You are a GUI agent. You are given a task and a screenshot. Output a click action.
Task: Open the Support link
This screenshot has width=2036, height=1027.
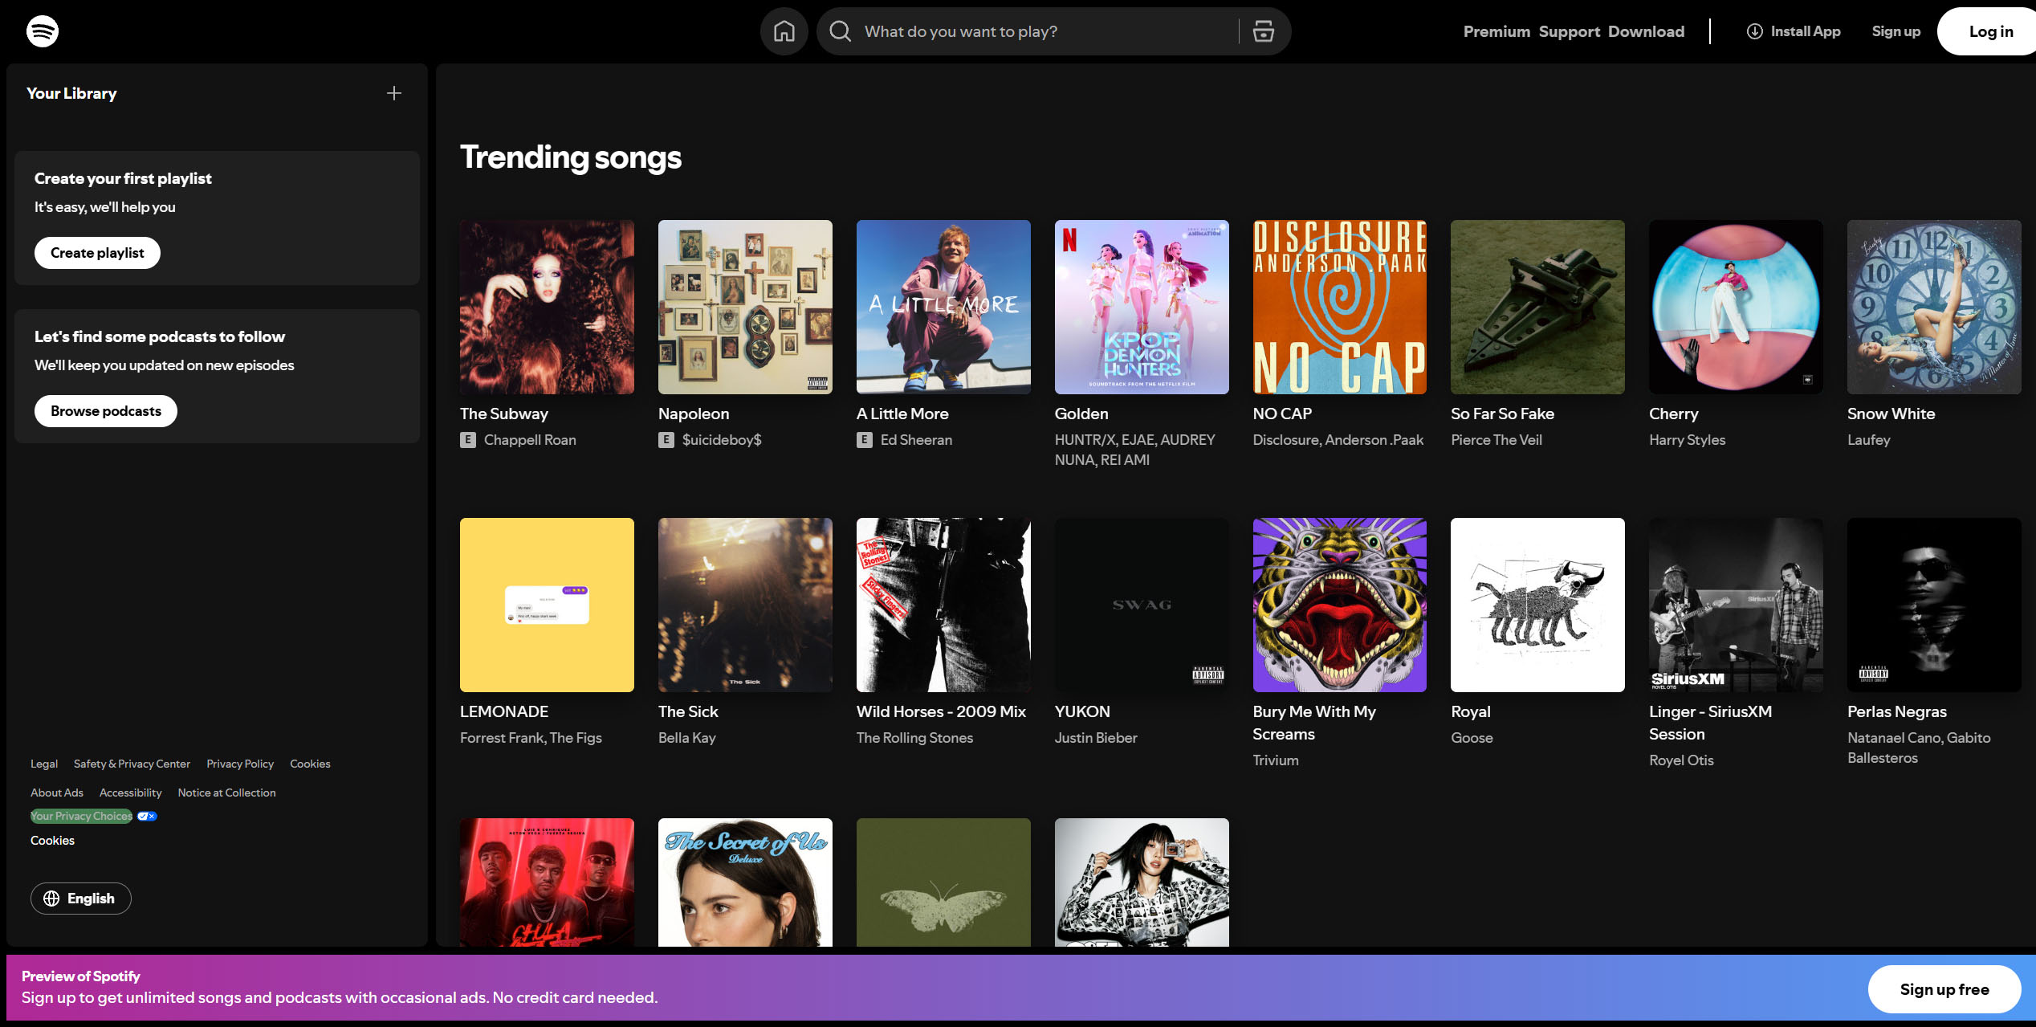coord(1570,31)
